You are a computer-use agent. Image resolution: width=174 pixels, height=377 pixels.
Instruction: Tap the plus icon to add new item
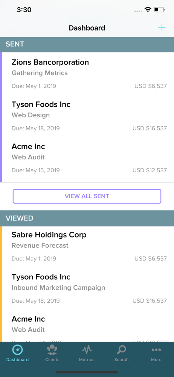[162, 28]
